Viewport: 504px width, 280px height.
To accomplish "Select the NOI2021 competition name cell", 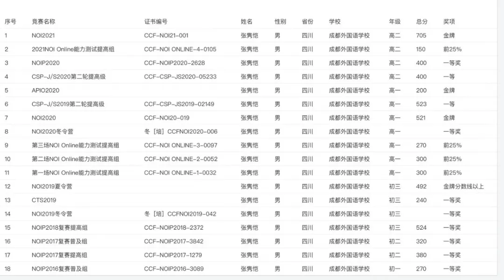I will tap(43, 35).
